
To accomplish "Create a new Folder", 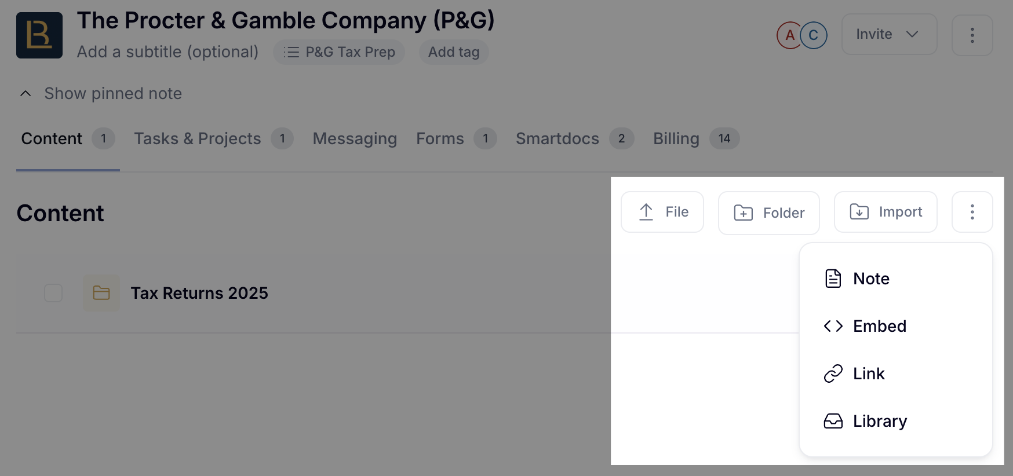I will [769, 213].
